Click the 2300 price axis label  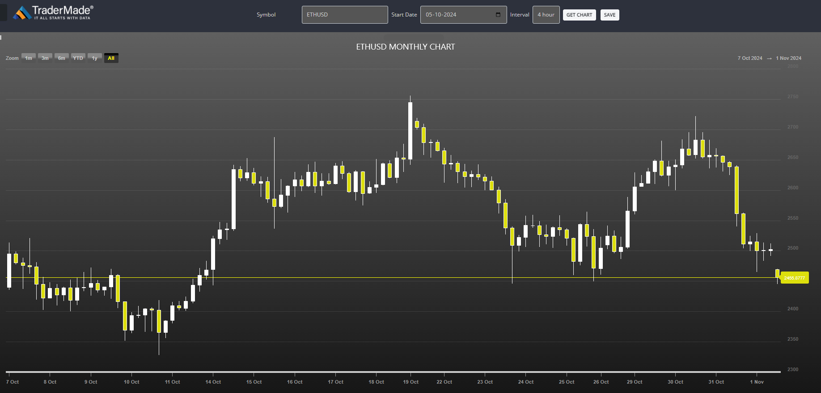[793, 369]
